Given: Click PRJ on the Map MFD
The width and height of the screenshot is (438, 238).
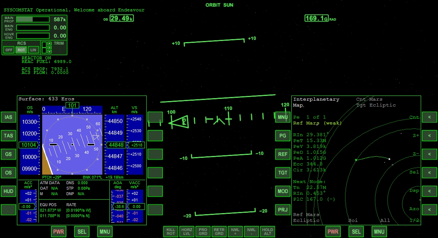Looking at the screenshot, I should 283,209.
